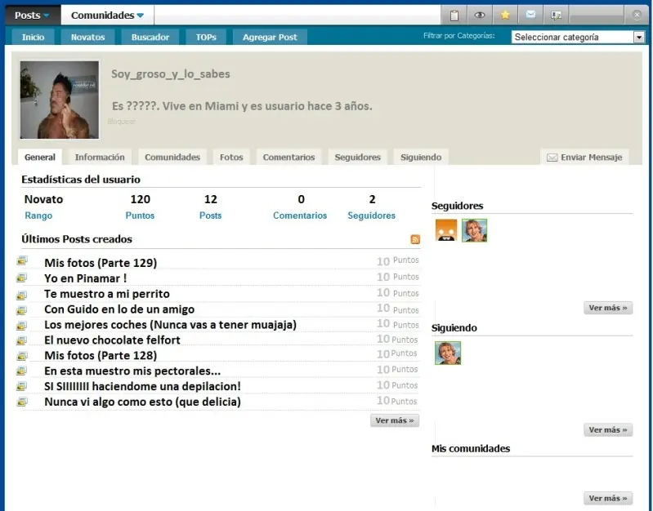This screenshot has height=511, width=653.
Task: Open the messages envelope icon in top bar
Action: pos(530,16)
